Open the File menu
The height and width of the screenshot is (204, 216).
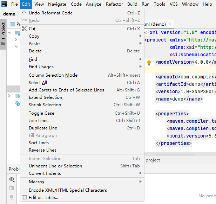click(x=14, y=4)
